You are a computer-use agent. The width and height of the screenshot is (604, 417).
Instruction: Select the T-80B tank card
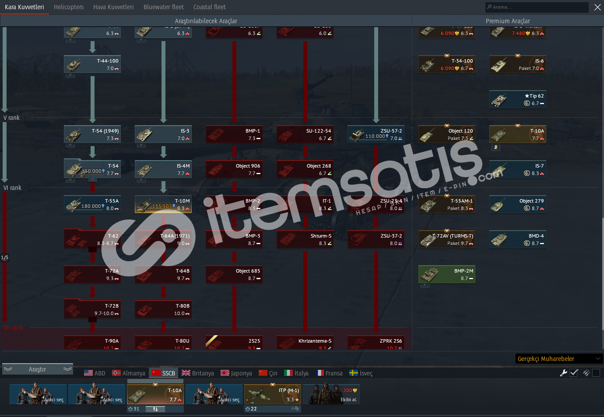coord(163,309)
